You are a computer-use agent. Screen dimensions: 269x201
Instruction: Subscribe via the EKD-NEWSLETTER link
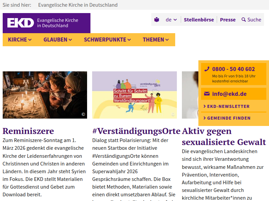[x=228, y=106]
